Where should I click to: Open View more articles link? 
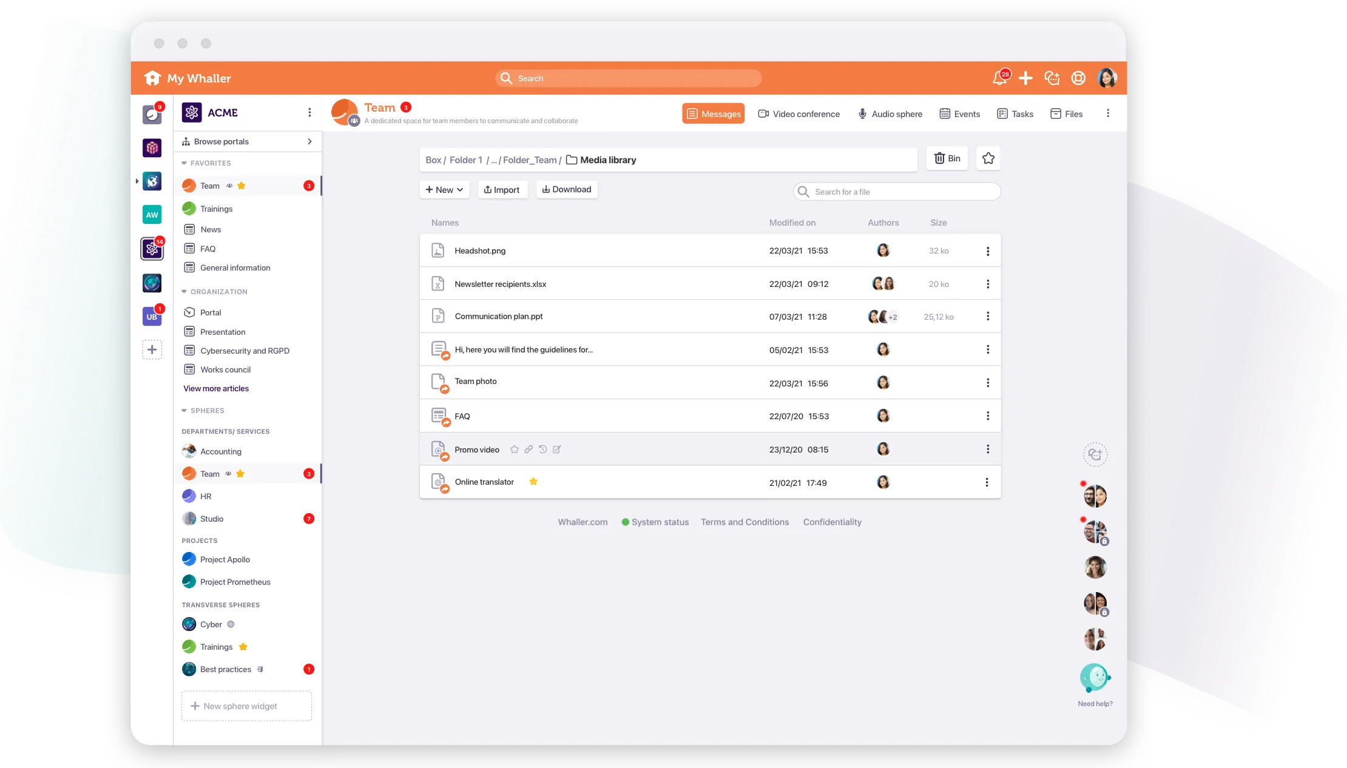pyautogui.click(x=216, y=389)
